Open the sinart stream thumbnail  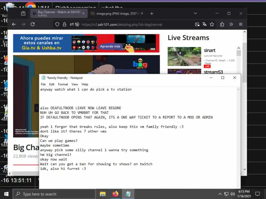point(184,56)
